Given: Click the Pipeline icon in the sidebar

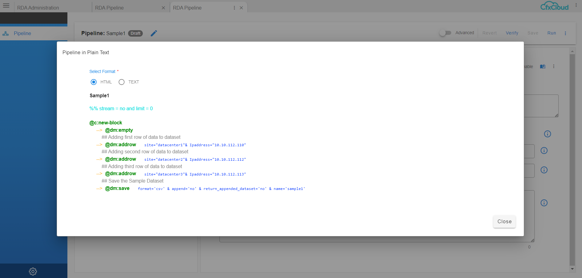Looking at the screenshot, I should click(x=6, y=33).
